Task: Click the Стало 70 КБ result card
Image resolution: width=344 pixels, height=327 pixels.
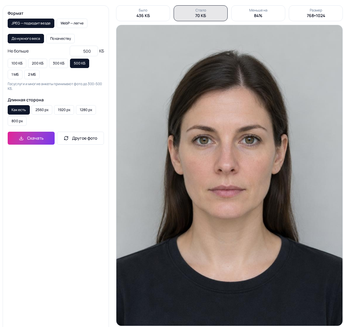Action: point(200,13)
